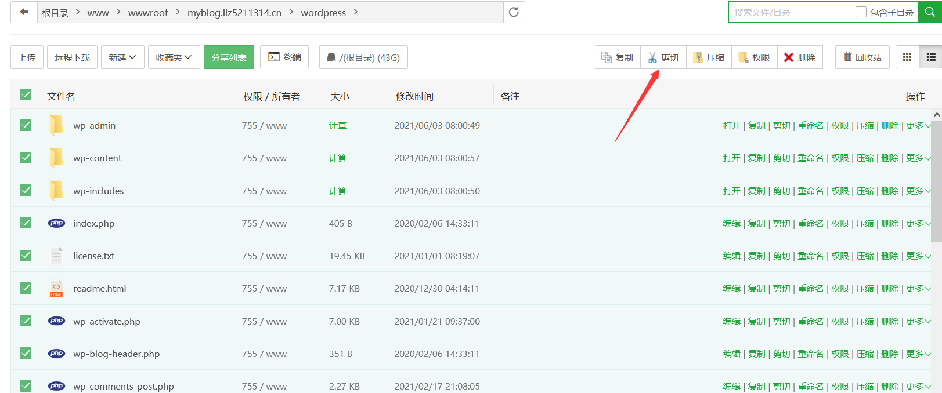Compress selected files with toolbar 压缩

[x=709, y=57]
